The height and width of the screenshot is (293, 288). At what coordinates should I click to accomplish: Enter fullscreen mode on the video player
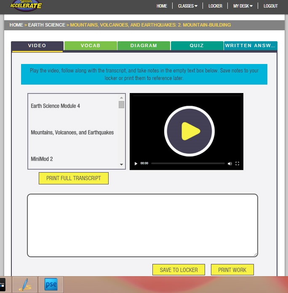pyautogui.click(x=237, y=163)
